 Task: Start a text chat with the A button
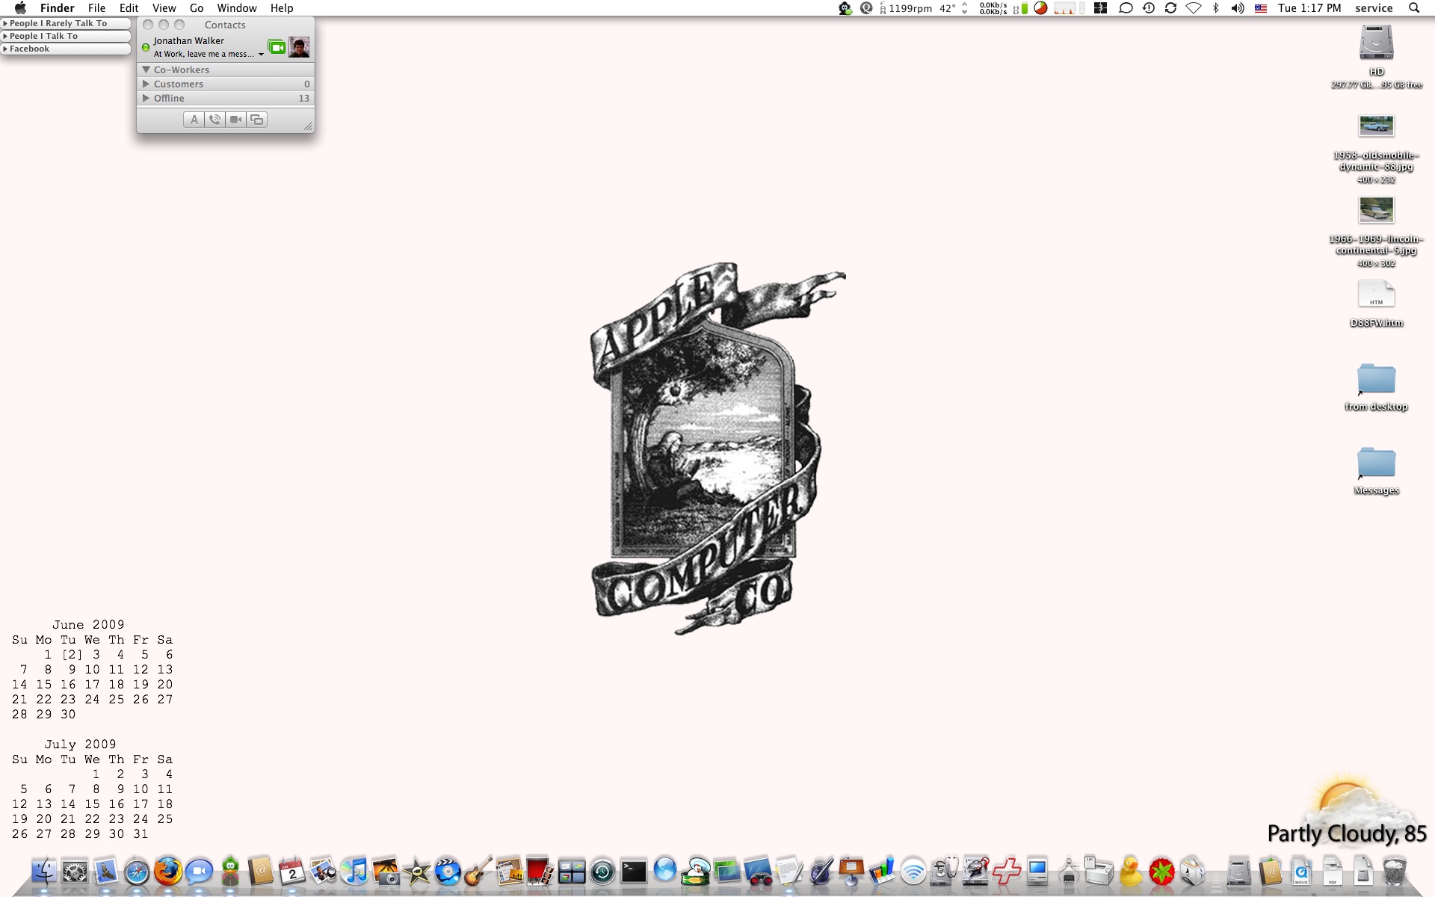(194, 120)
